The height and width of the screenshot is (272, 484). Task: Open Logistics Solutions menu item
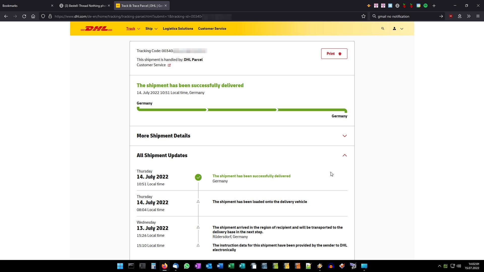click(178, 29)
